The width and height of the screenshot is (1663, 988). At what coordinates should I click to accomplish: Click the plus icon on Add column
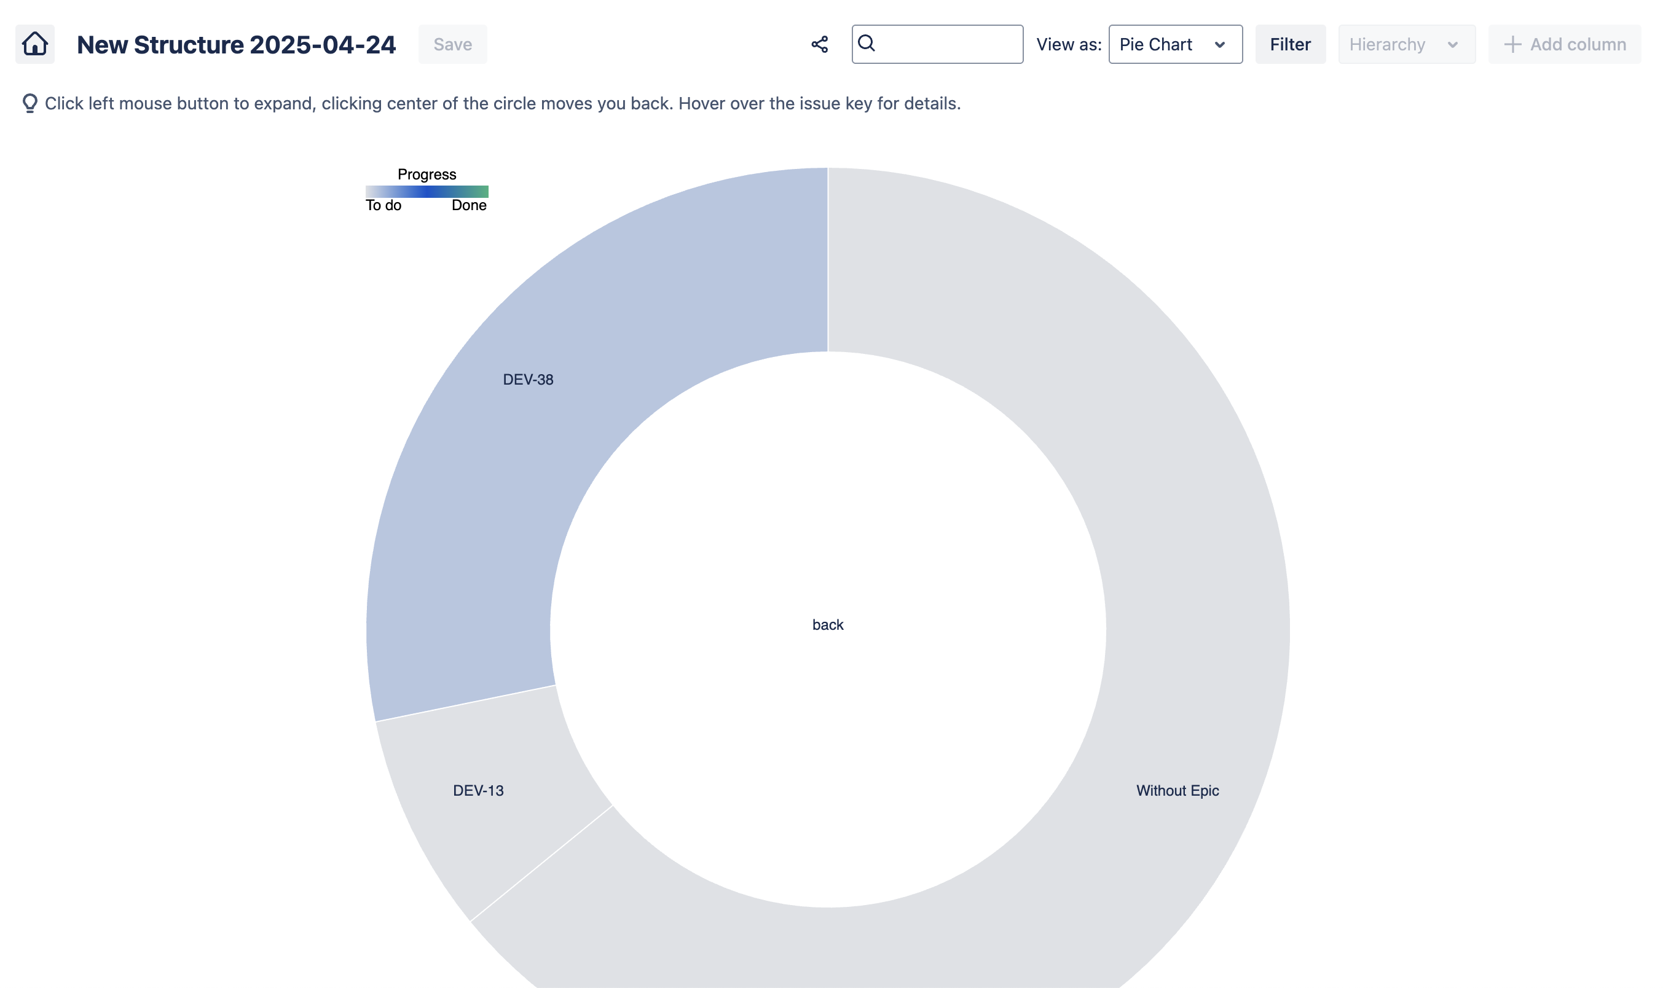coord(1512,45)
